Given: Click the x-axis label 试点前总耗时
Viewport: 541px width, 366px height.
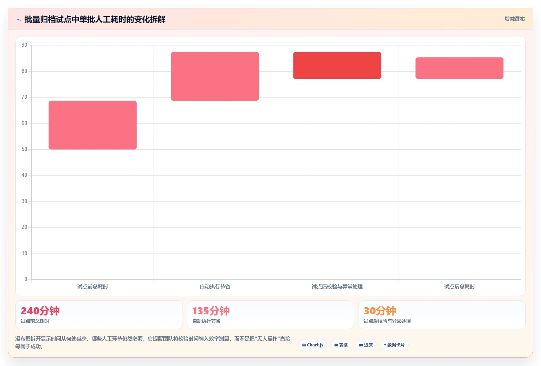Looking at the screenshot, I should pos(92,286).
